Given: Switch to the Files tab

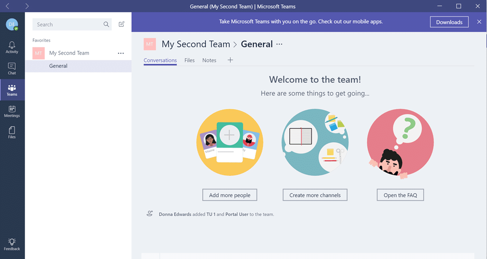Looking at the screenshot, I should pos(189,60).
